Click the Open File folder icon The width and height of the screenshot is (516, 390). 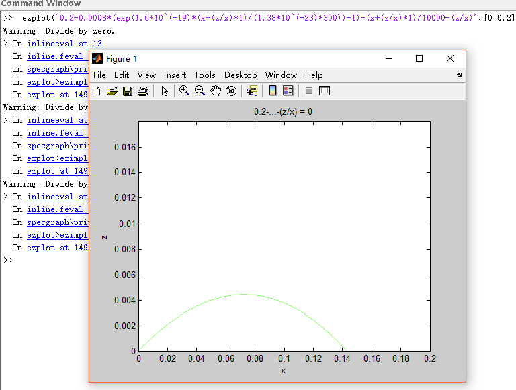(112, 91)
